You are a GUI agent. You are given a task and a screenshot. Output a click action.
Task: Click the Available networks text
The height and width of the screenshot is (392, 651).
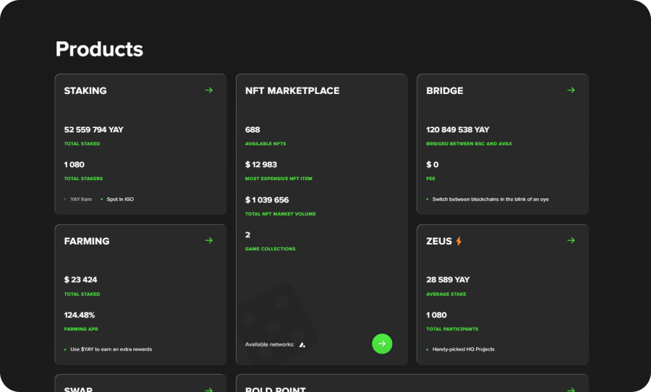pyautogui.click(x=270, y=345)
